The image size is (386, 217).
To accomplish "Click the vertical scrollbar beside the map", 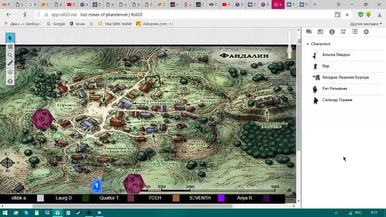I will (x=299, y=98).
